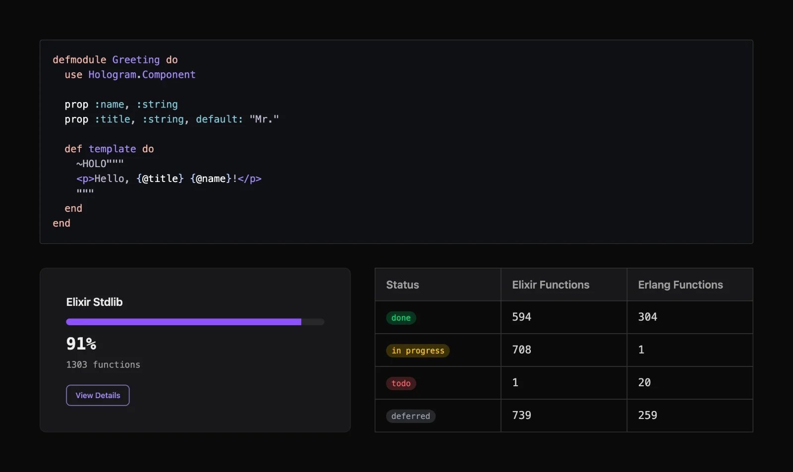Click the def template do line
The width and height of the screenshot is (793, 472).
(109, 149)
